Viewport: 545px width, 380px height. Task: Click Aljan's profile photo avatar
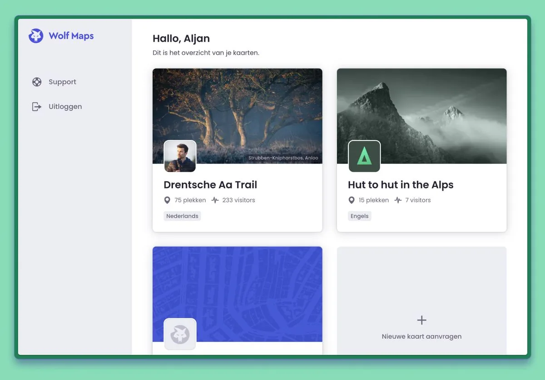180,156
